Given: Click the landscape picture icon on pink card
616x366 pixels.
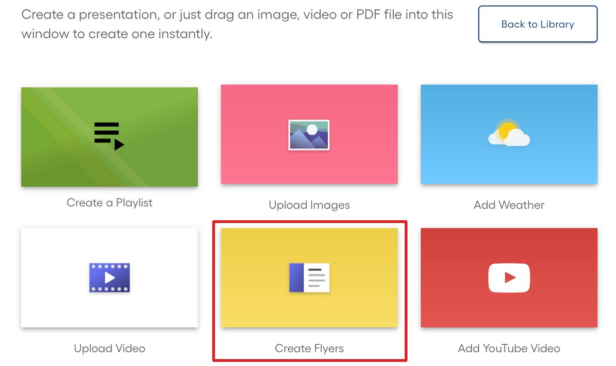Looking at the screenshot, I should (309, 135).
